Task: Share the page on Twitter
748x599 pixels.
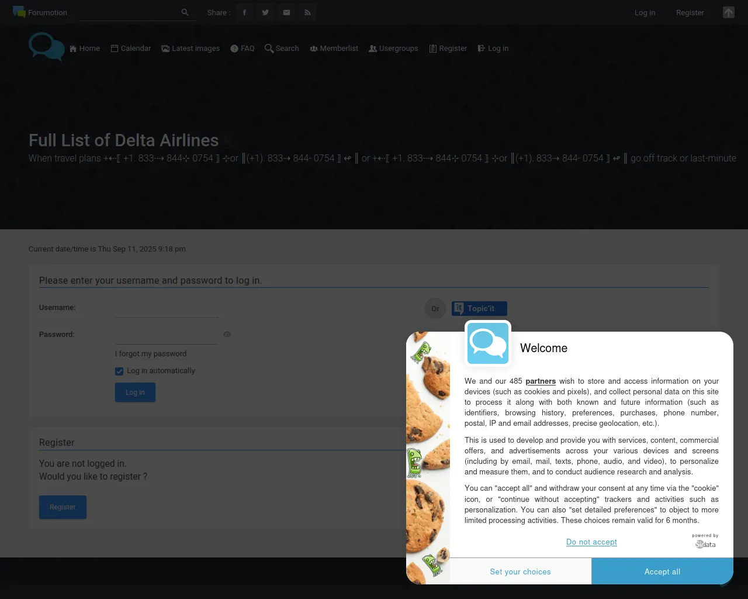Action: click(x=265, y=12)
